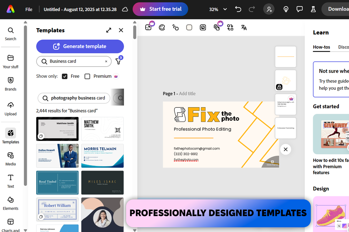The height and width of the screenshot is (232, 349).
Task: Open Brands in the sidebar
Action: (x=11, y=84)
